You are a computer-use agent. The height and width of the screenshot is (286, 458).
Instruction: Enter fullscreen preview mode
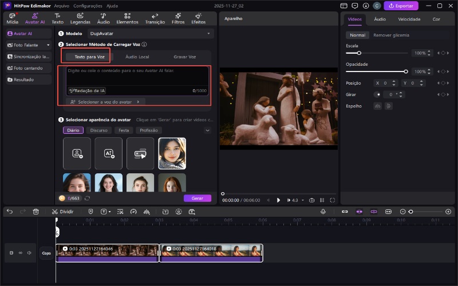pyautogui.click(x=333, y=200)
